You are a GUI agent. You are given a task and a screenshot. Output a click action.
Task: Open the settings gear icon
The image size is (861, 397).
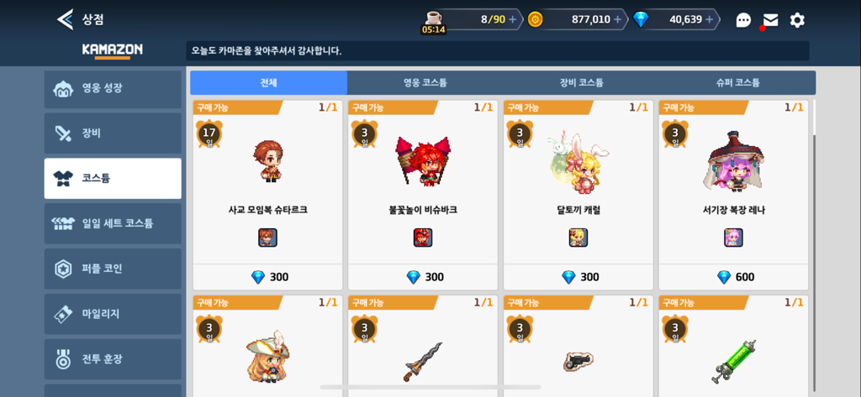797,20
